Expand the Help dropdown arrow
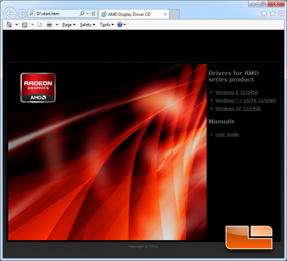The height and width of the screenshot is (261, 287). 125,25
